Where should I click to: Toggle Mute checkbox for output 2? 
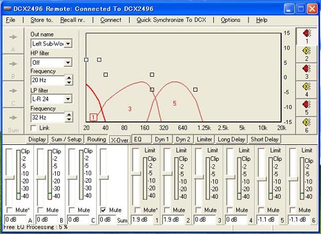coord(167,210)
